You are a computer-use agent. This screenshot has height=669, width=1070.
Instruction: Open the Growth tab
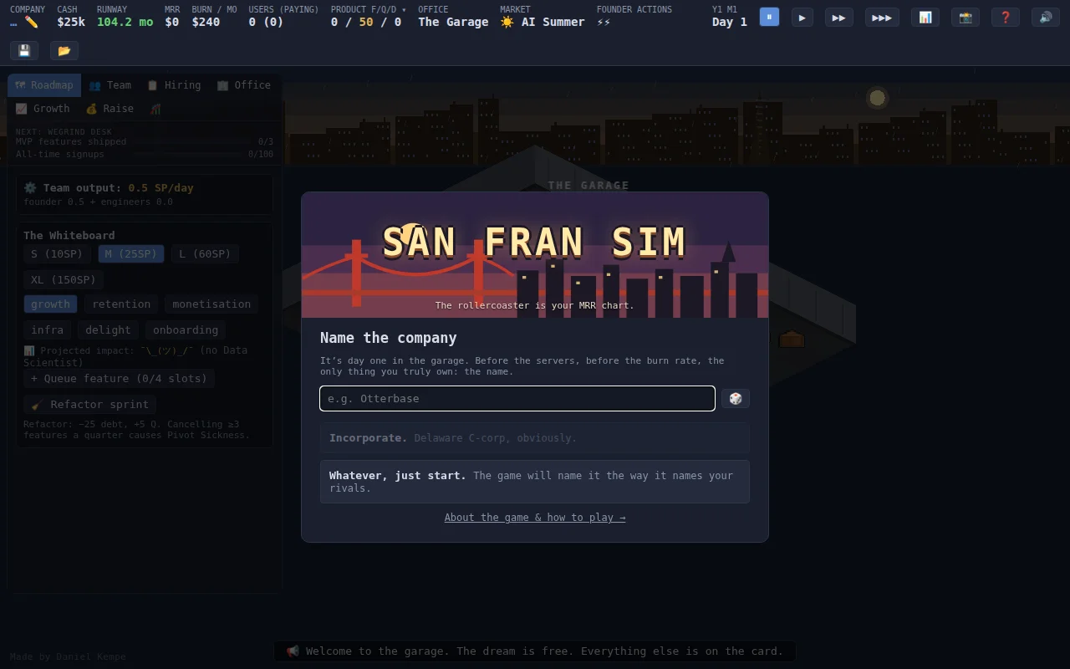(43, 109)
